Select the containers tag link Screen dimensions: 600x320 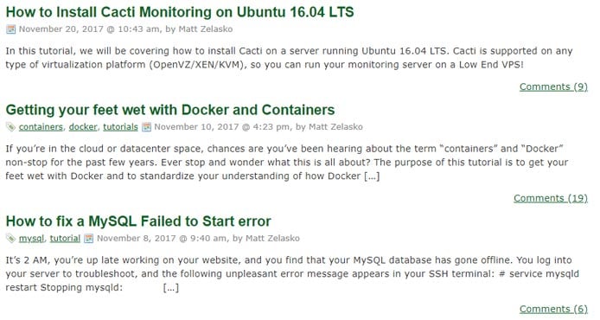point(41,126)
